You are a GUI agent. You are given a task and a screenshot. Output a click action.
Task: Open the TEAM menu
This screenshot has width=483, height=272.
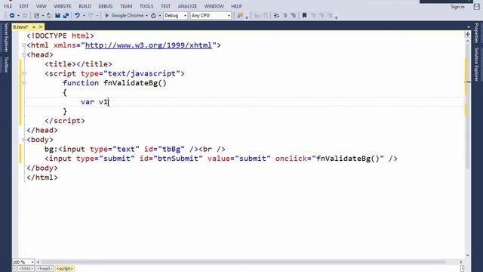tap(126, 6)
